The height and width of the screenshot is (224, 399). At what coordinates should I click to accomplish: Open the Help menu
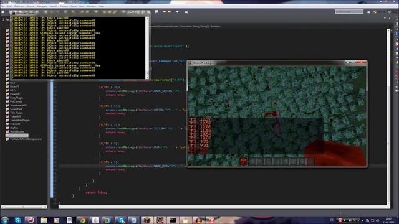point(101,6)
